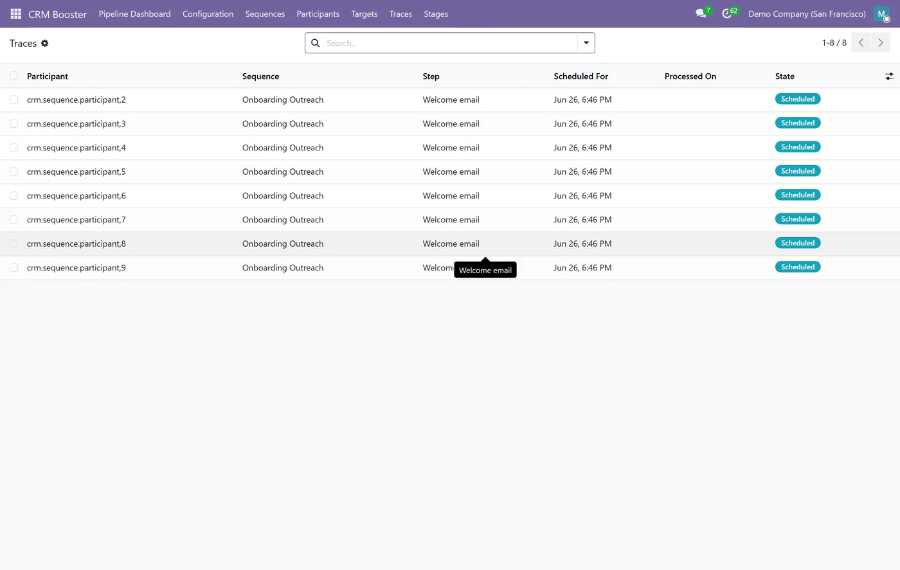The height and width of the screenshot is (570, 900).
Task: Open the crm.sequence.participant,8 record
Action: [x=76, y=244]
